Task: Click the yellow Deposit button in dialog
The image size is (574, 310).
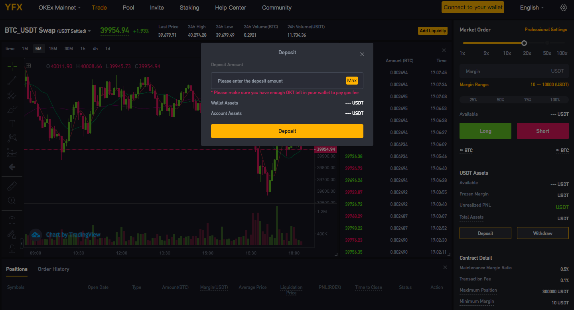Action: tap(287, 131)
